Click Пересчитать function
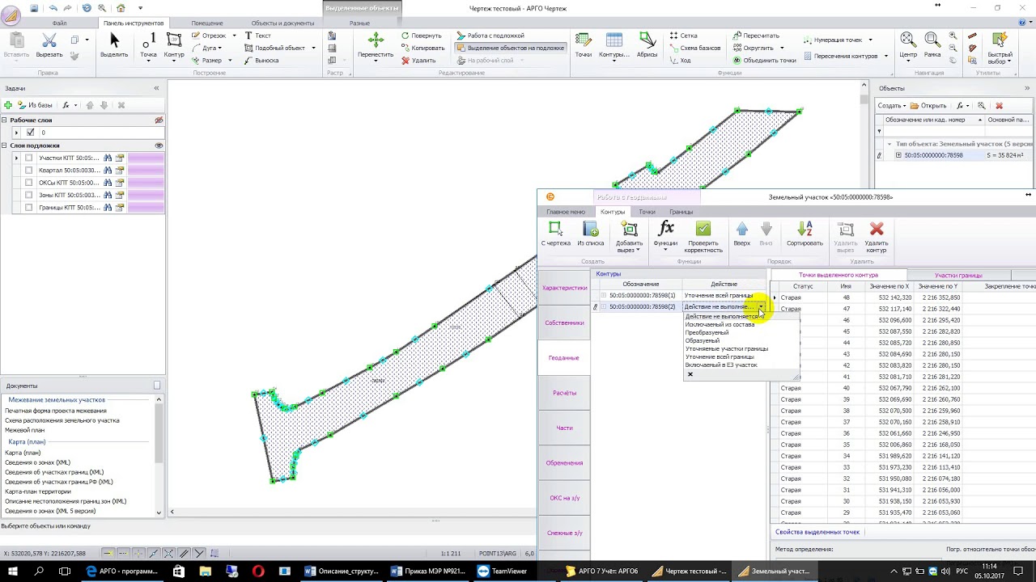1036x582 pixels. [756, 36]
